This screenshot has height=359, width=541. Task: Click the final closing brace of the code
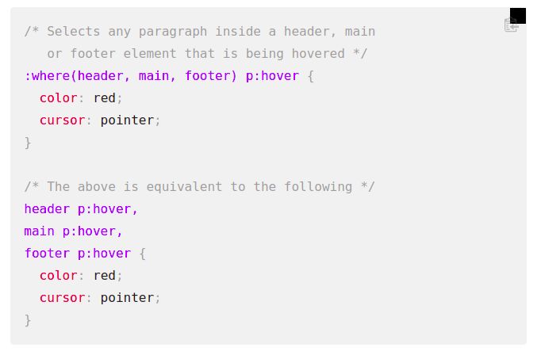coord(28,320)
